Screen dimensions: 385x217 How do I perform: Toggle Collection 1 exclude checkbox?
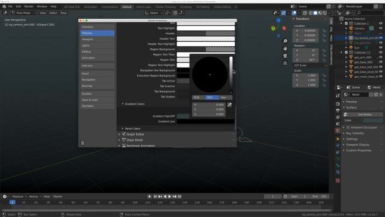[x=346, y=24]
